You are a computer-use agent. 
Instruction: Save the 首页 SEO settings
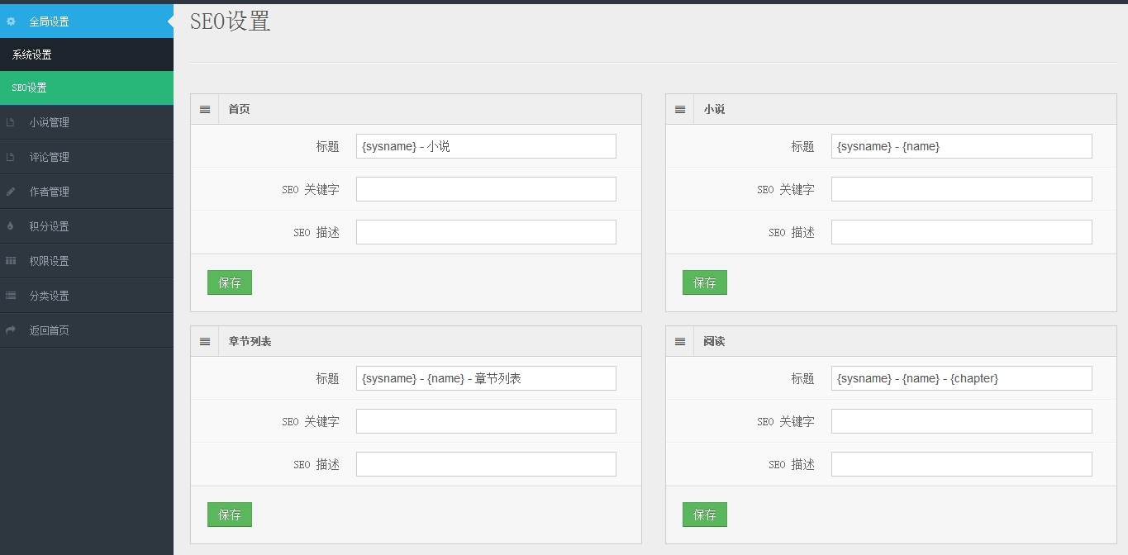[x=230, y=282]
